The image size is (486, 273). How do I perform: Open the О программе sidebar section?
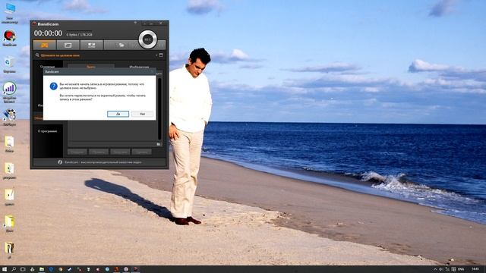pyautogui.click(x=47, y=131)
